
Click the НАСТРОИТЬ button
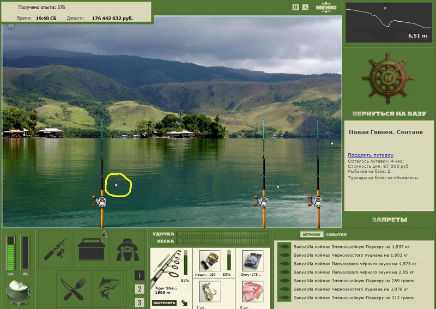[165, 303]
